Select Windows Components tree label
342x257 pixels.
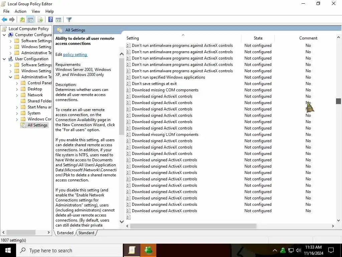[39, 119]
